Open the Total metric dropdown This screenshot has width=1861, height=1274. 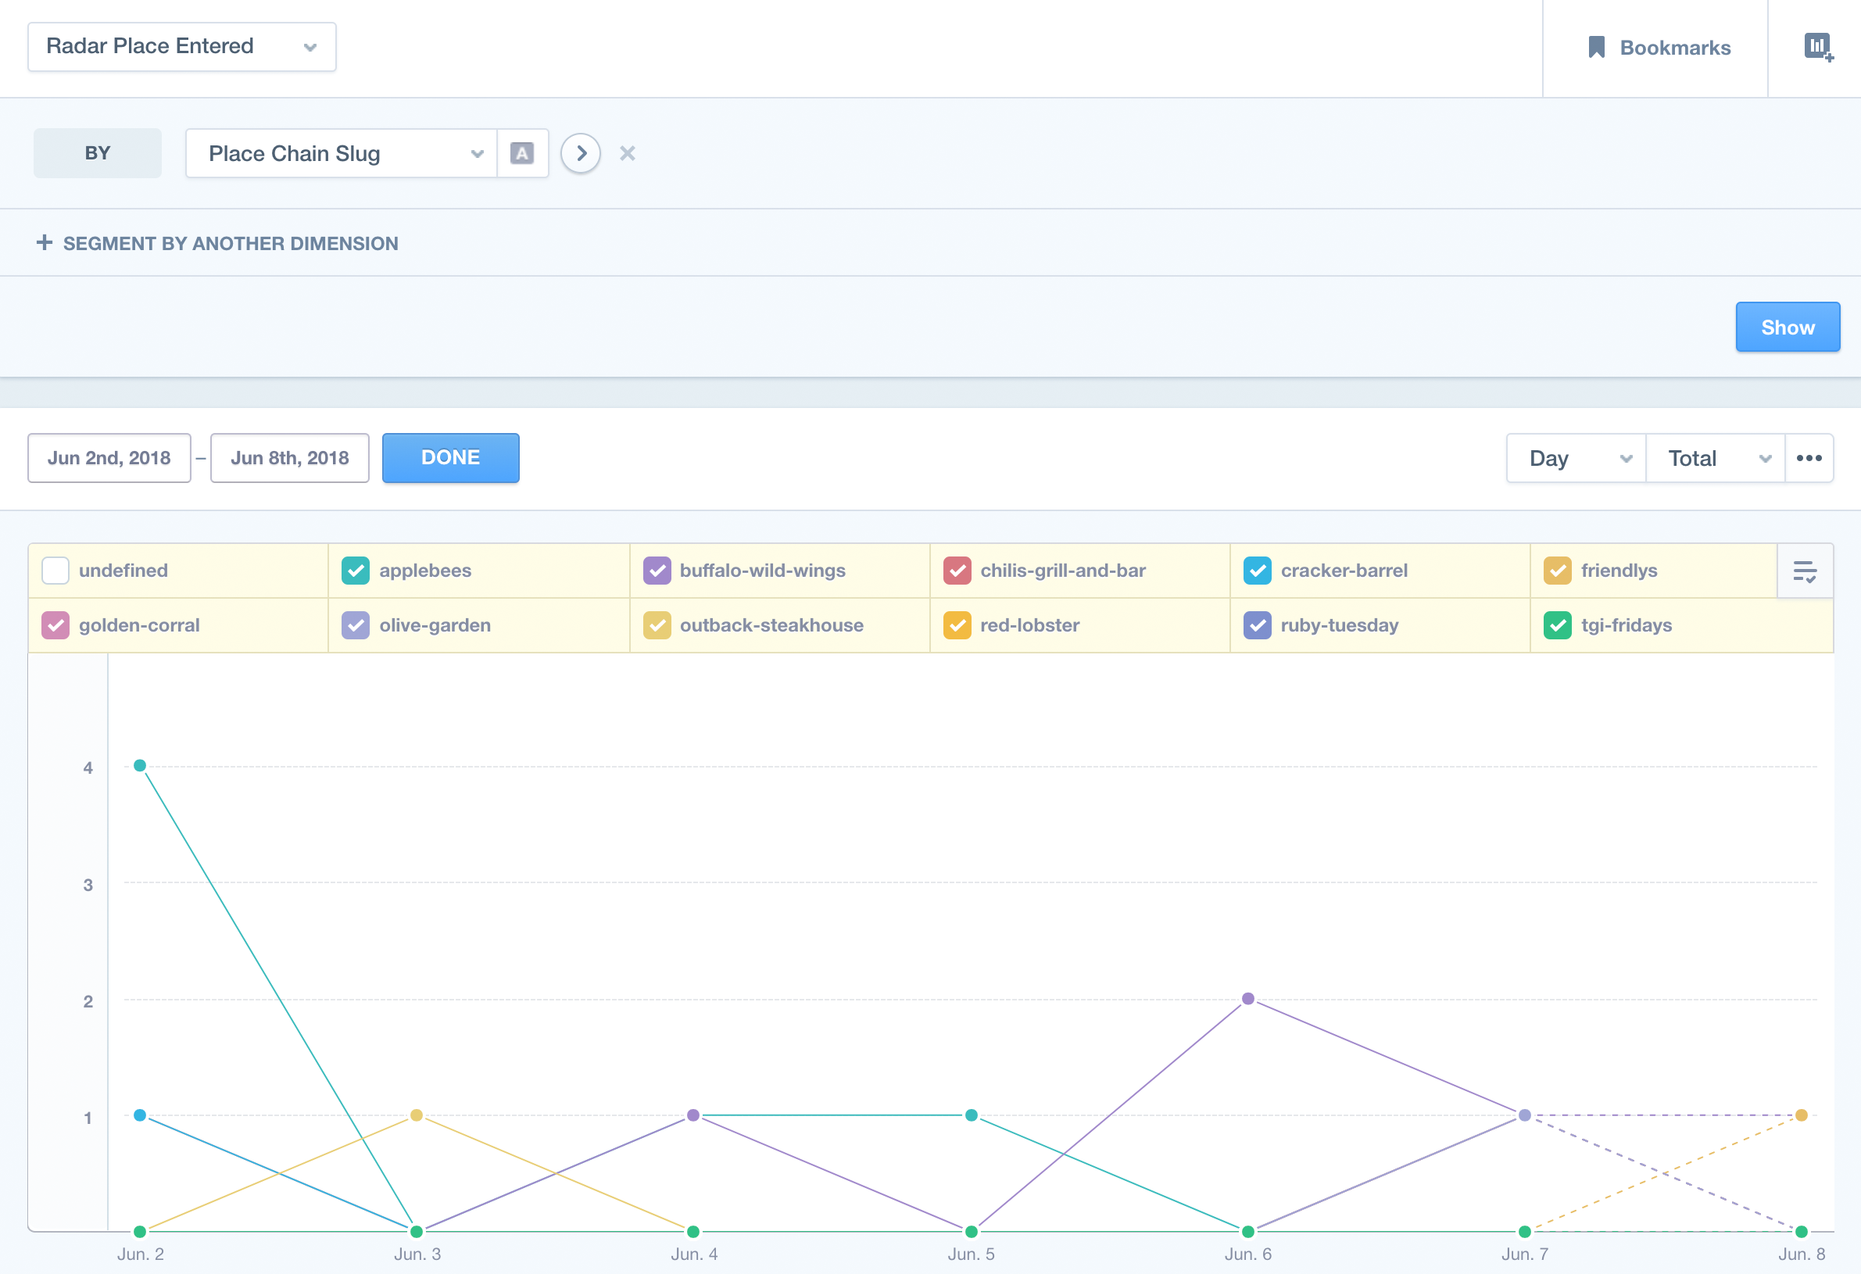click(1716, 458)
